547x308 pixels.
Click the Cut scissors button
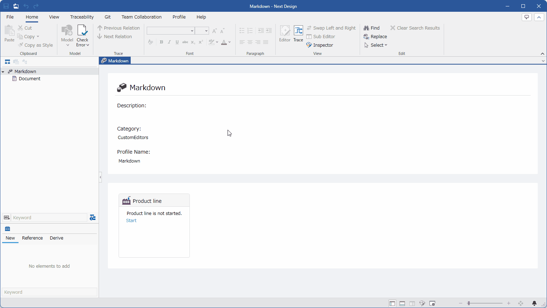[x=25, y=28]
